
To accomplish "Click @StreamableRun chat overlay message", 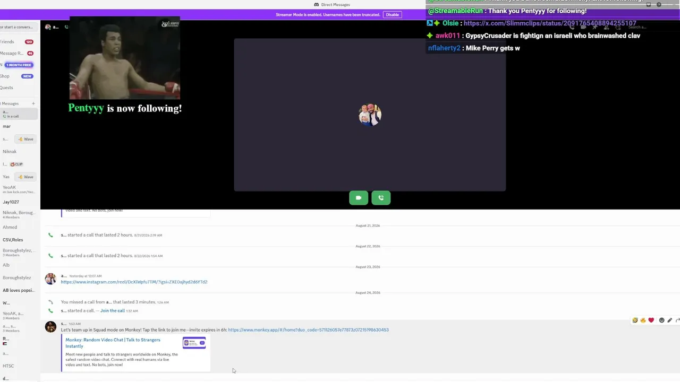I will 507,11.
